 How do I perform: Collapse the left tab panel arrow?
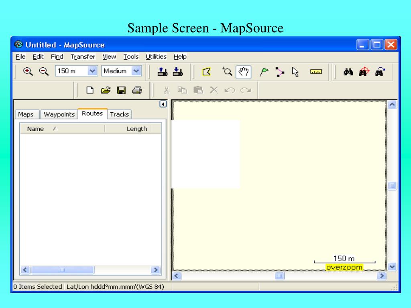(x=163, y=104)
